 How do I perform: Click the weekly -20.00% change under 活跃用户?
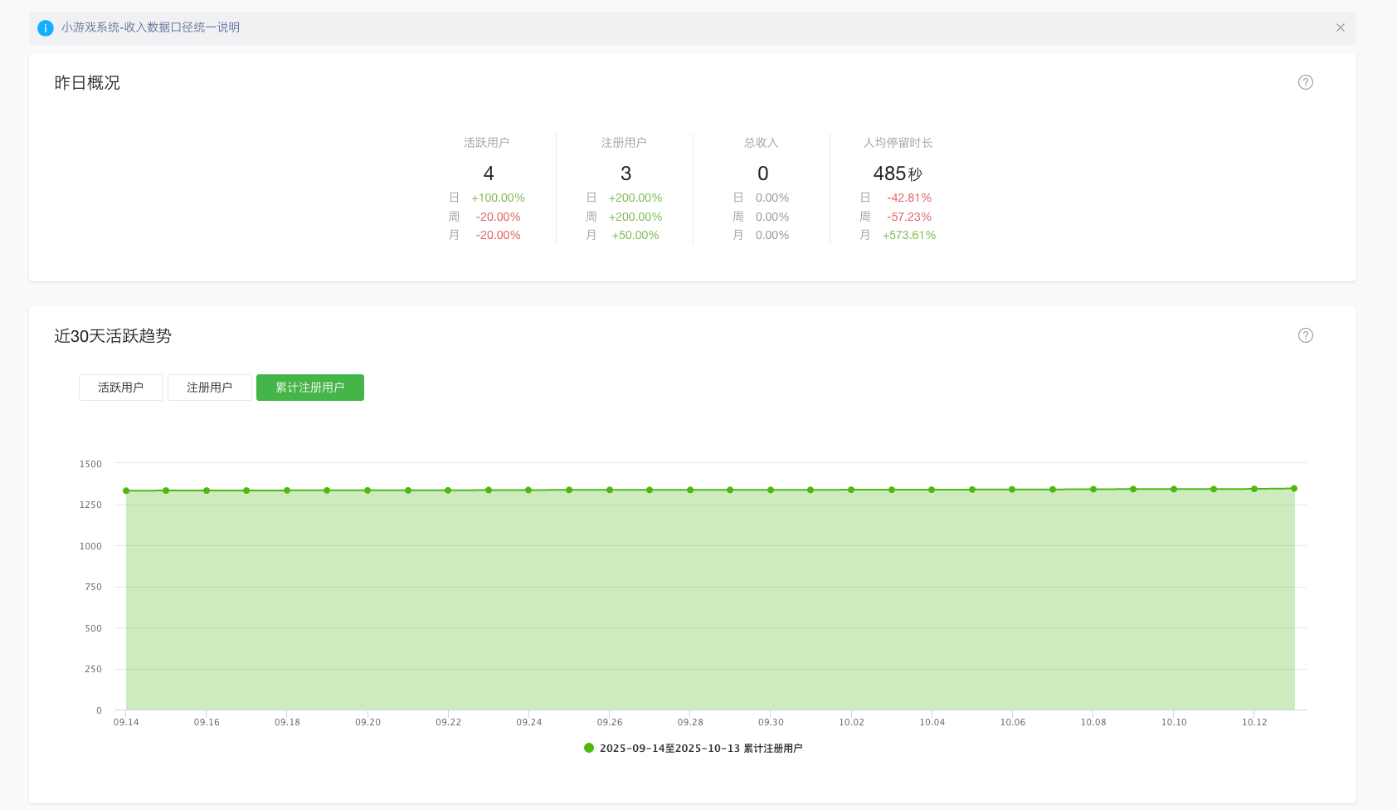(499, 217)
